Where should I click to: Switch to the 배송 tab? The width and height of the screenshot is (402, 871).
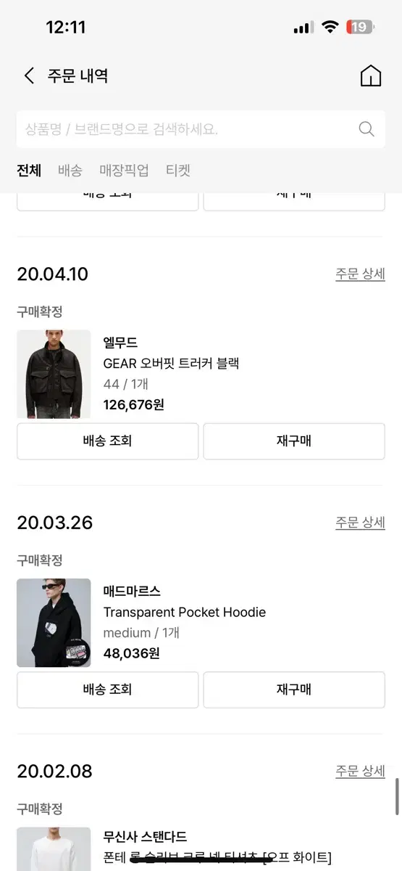coord(70,171)
